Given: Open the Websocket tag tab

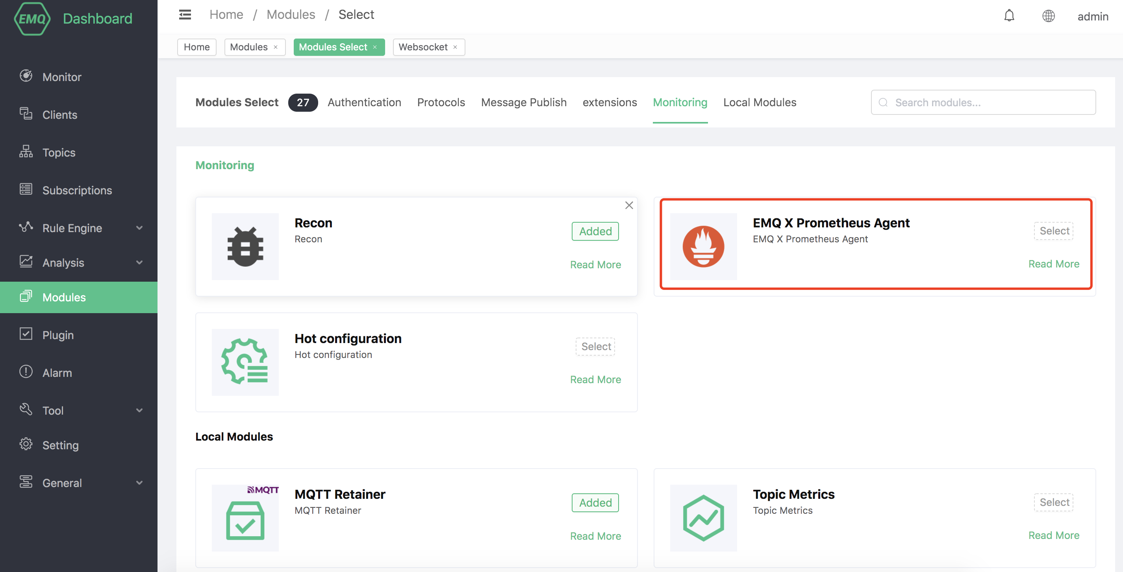Looking at the screenshot, I should pyautogui.click(x=423, y=47).
